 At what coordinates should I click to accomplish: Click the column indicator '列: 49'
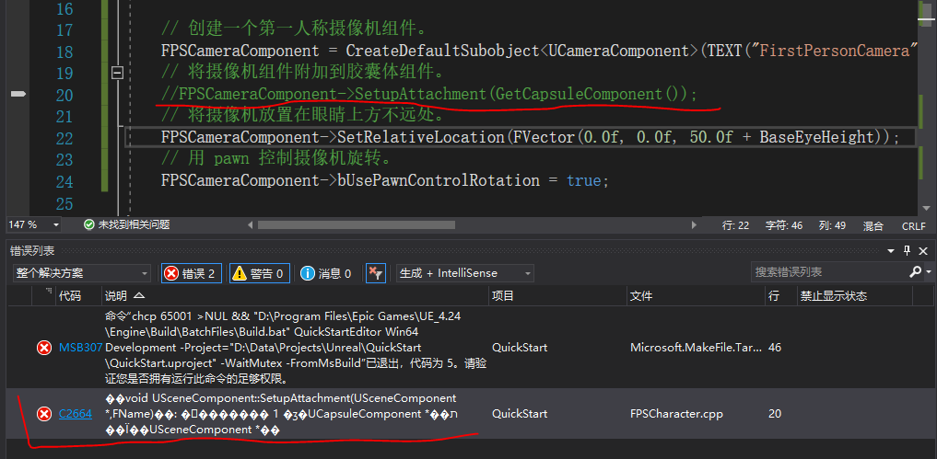[x=832, y=225]
